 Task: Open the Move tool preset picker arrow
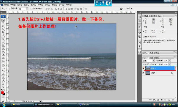pyautogui.click(x=6, y=9)
